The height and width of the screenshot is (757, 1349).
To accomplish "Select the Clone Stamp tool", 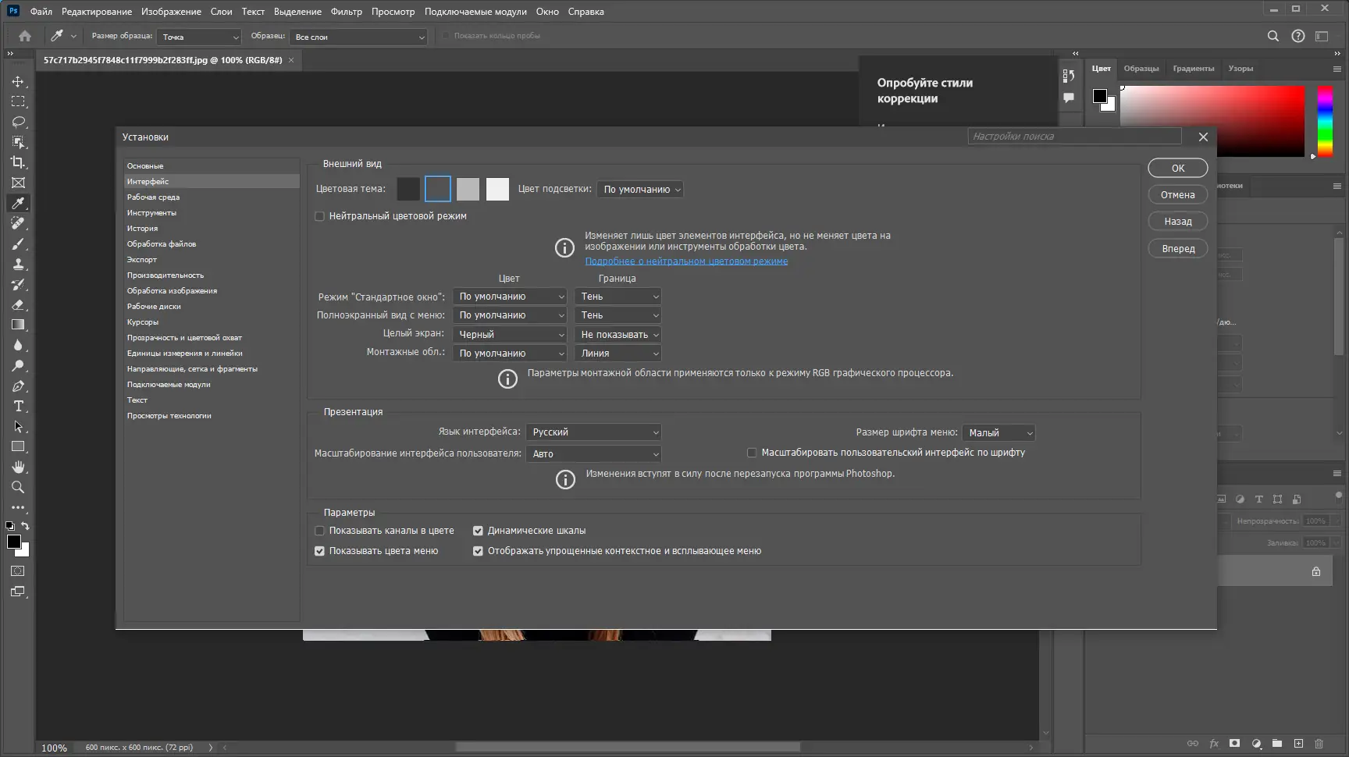I will tap(18, 264).
